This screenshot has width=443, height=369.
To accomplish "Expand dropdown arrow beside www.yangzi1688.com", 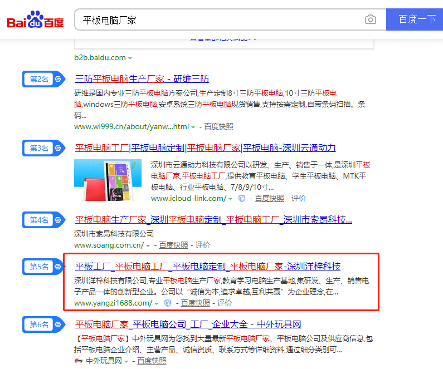I will 156,303.
